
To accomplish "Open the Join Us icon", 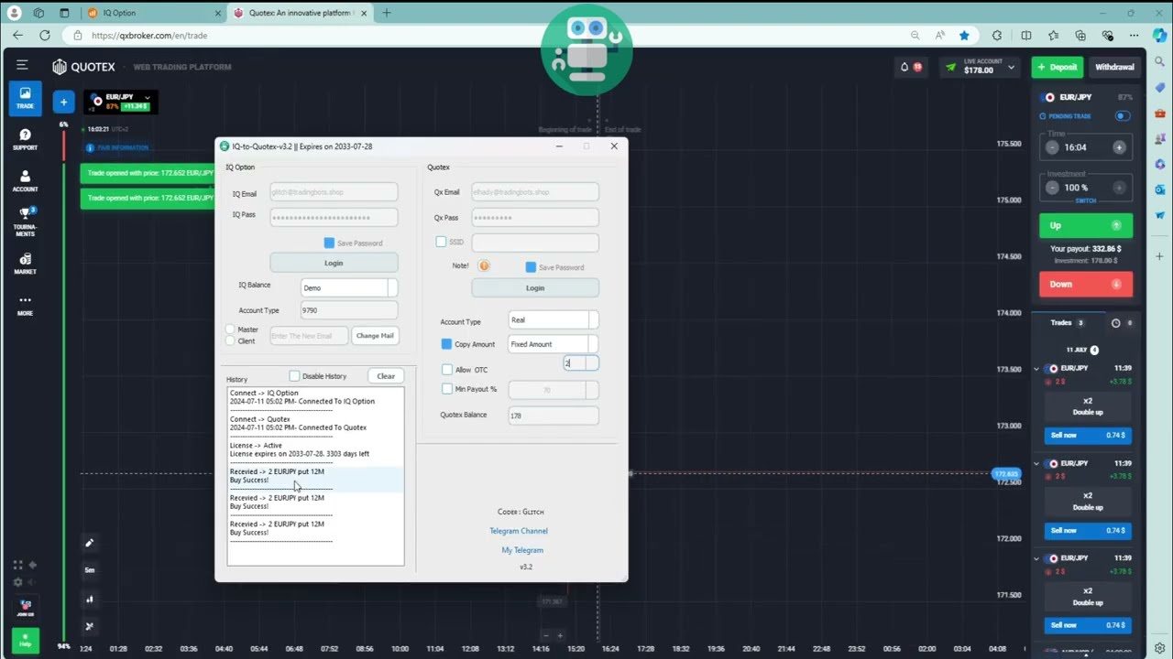I will 25,608.
